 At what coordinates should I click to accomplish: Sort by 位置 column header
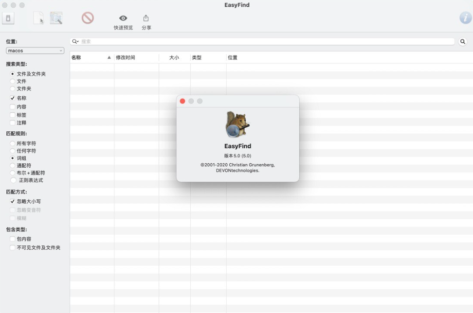pos(349,57)
